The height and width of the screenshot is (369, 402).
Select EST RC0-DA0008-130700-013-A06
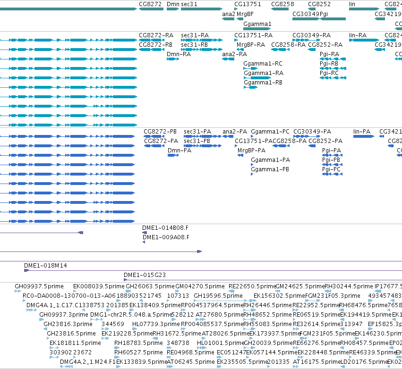(x=69, y=296)
